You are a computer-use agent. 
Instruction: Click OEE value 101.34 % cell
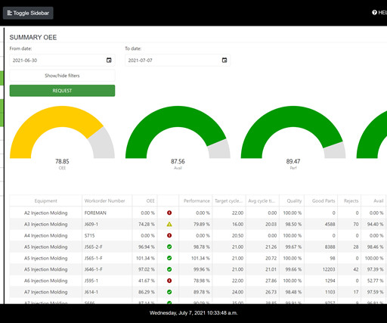click(144, 258)
